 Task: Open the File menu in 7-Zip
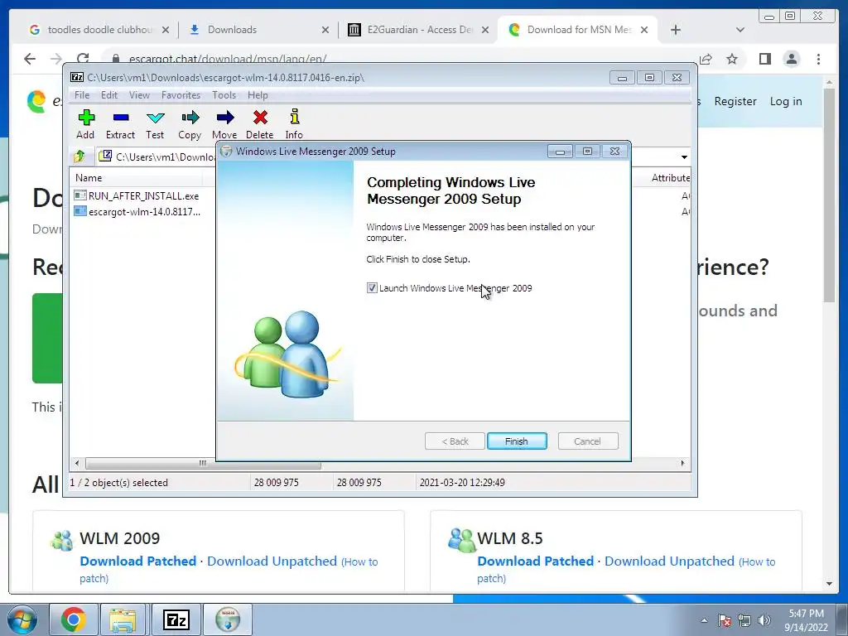pos(82,95)
